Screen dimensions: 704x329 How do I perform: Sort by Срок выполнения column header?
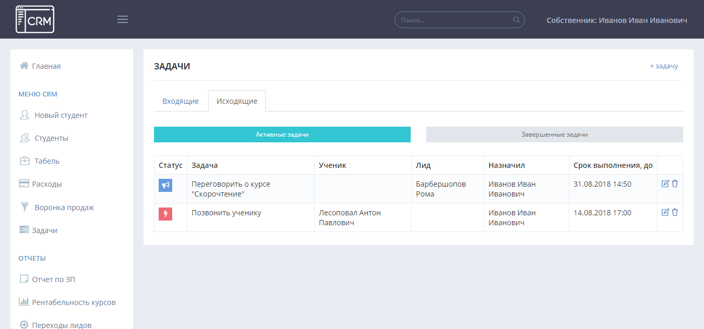click(613, 165)
